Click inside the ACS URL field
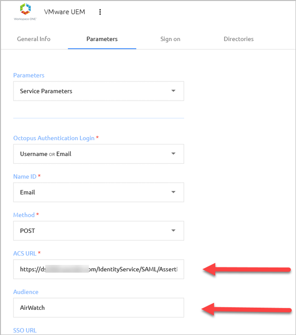 [99, 269]
